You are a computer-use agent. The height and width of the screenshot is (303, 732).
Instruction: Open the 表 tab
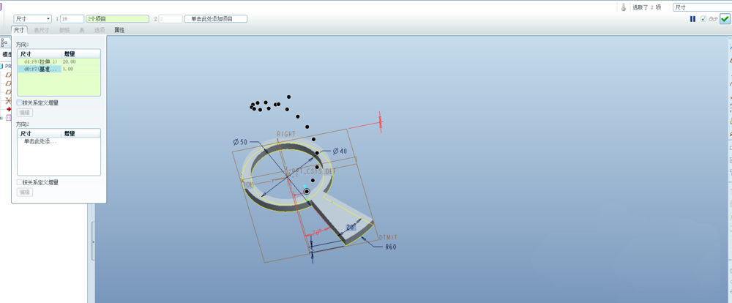coord(82,30)
